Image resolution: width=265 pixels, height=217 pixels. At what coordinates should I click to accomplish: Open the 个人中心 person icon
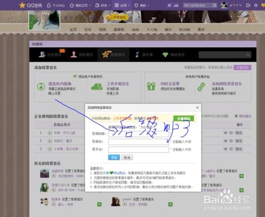49,5
